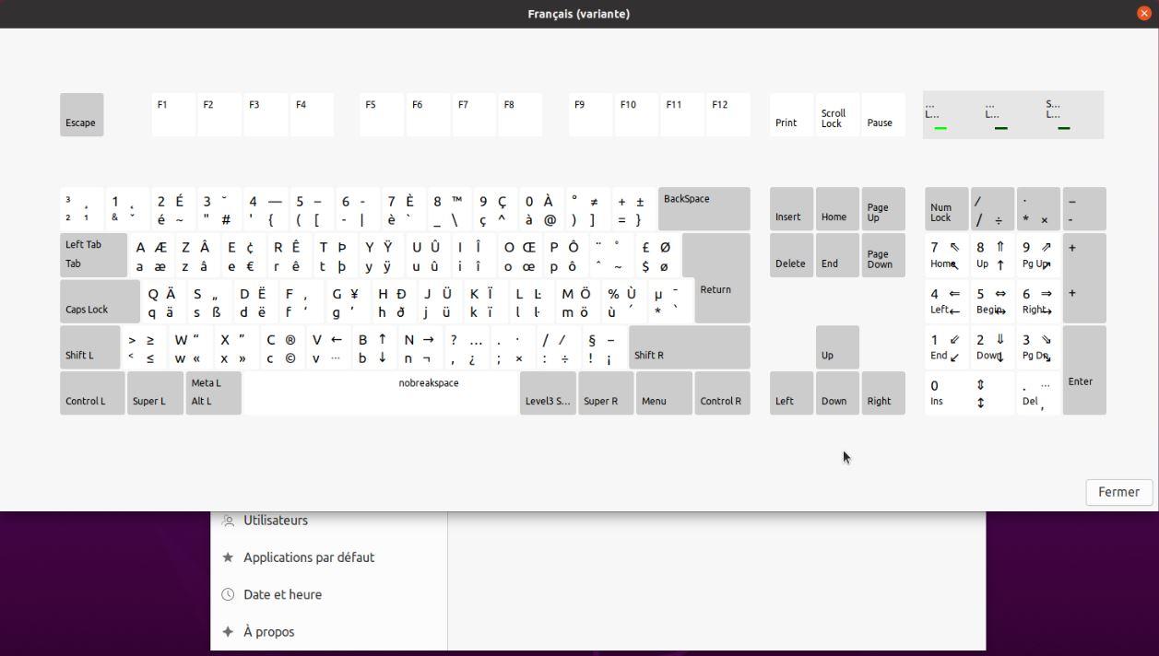This screenshot has width=1159, height=656.
Task: Click the Print key
Action: click(x=792, y=114)
